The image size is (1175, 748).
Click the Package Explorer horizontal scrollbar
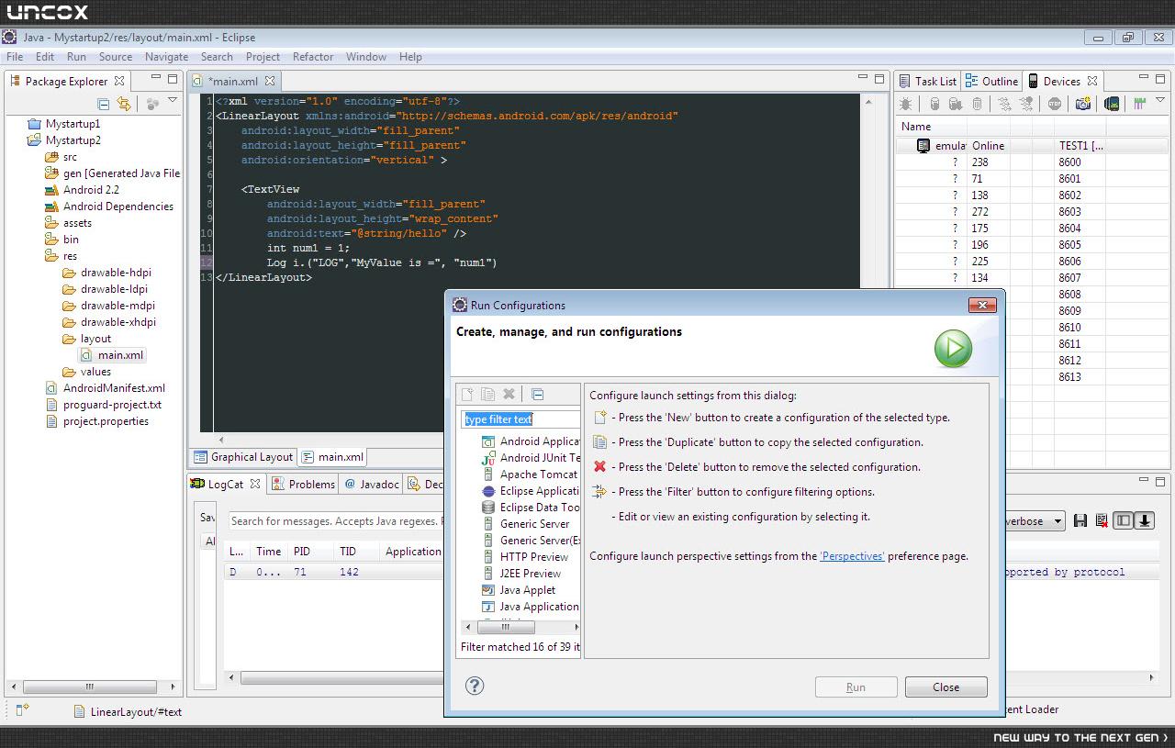(x=92, y=686)
